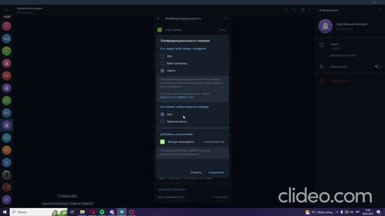
Task: Click the Windows taskbar search box
Action: tap(38, 212)
